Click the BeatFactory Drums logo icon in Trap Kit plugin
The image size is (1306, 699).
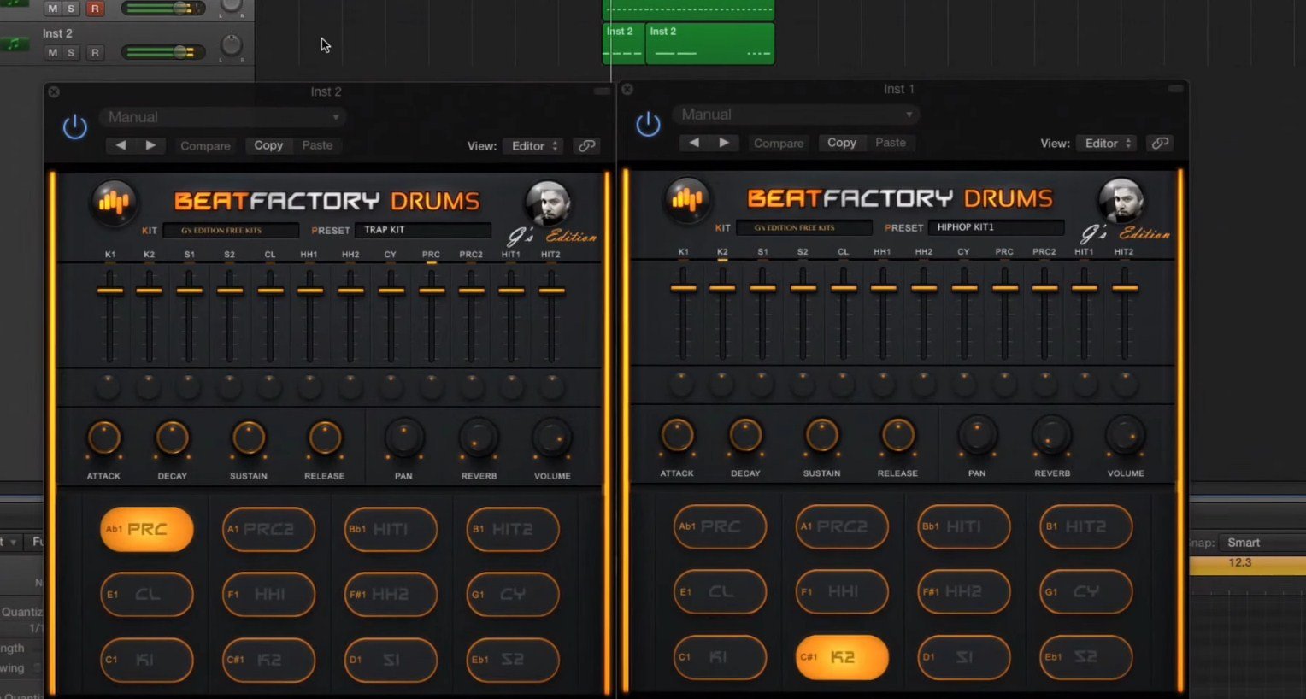click(114, 202)
